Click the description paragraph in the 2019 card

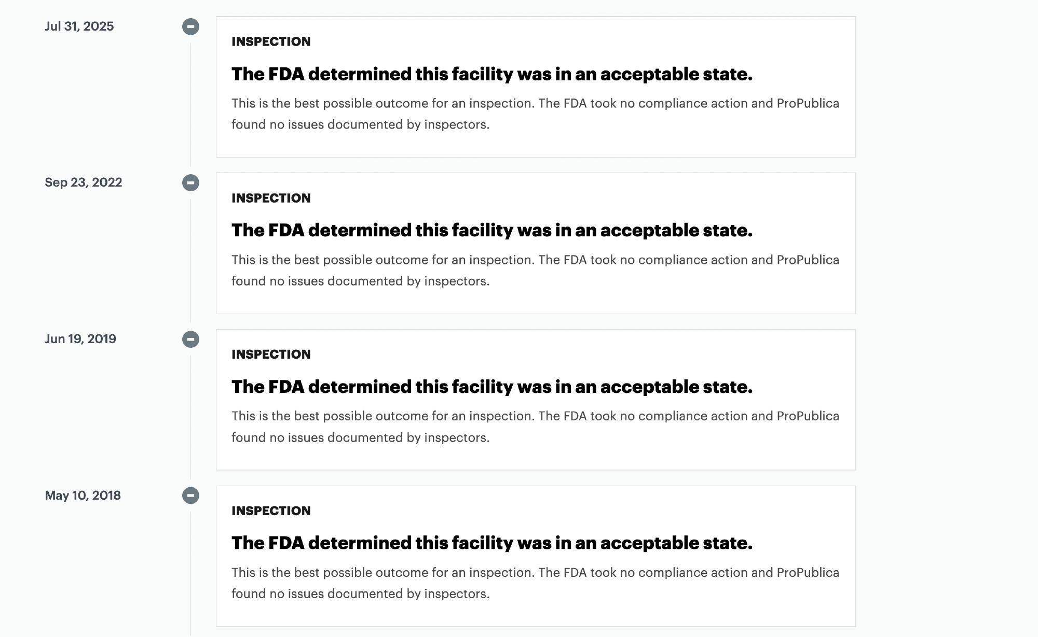535,427
